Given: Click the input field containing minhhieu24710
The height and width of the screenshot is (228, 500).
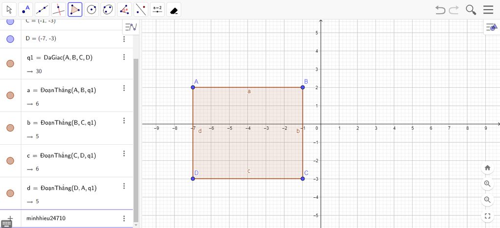Looking at the screenshot, I should point(72,218).
